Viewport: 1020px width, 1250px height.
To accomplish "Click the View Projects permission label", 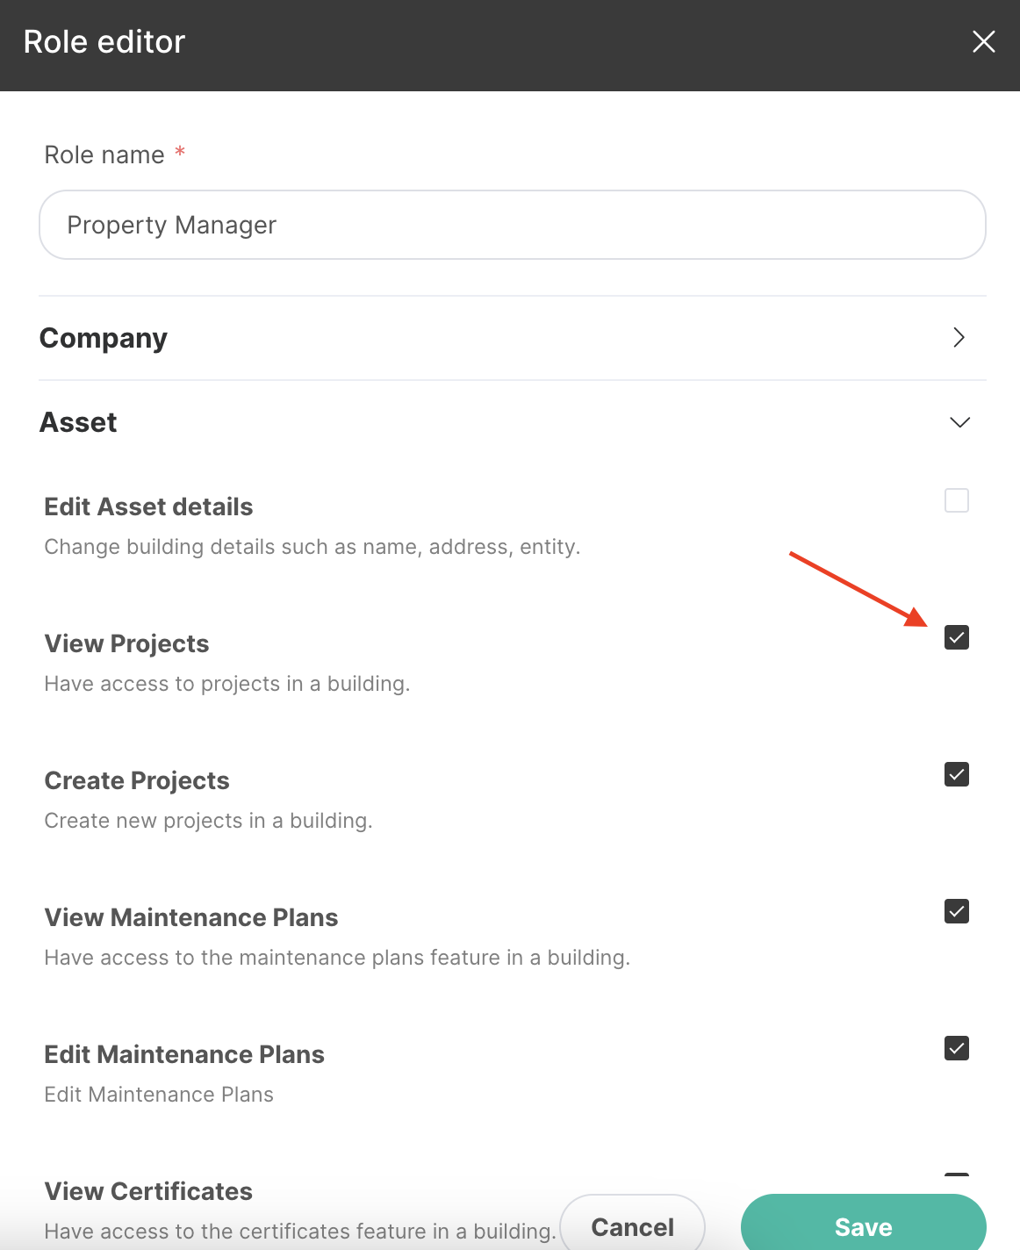I will pos(126,643).
